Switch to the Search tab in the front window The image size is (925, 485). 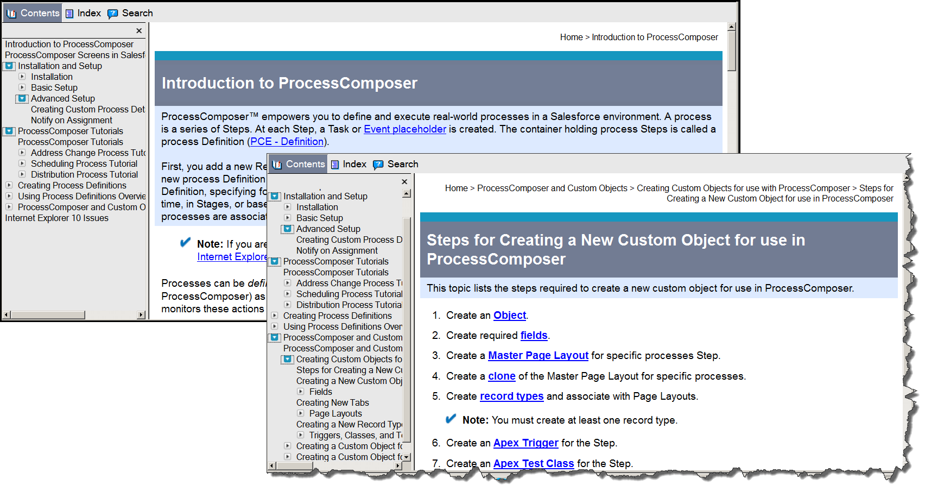[396, 164]
